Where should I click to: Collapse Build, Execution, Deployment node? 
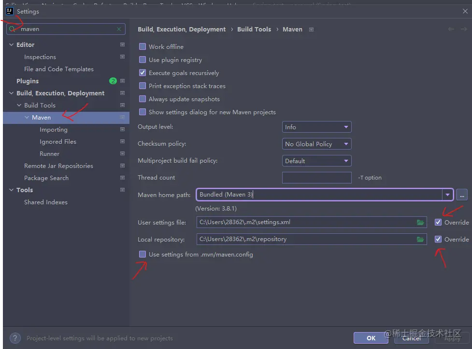pyautogui.click(x=12, y=93)
